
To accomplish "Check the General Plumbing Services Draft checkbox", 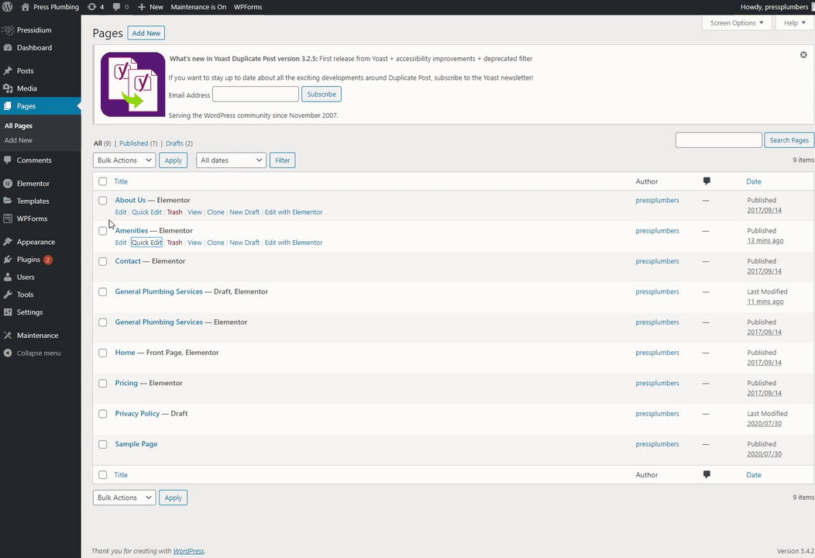I will [x=103, y=291].
